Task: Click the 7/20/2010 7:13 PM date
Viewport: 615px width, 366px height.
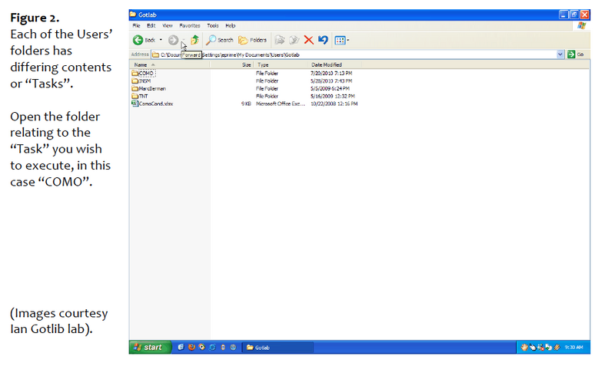Action: [x=331, y=73]
